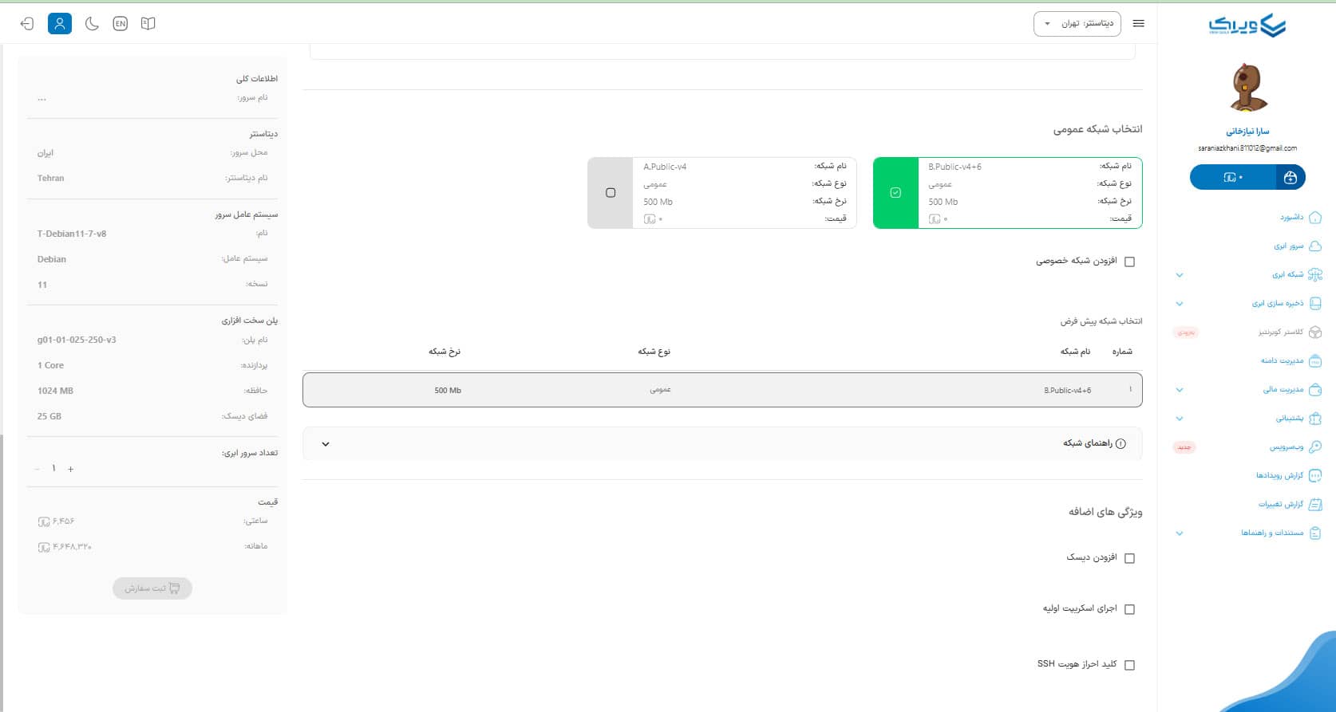Viewport: 1336px width, 712px height.
Task: Expand the مدیریت مالی sidebar submenu
Action: tap(1180, 390)
